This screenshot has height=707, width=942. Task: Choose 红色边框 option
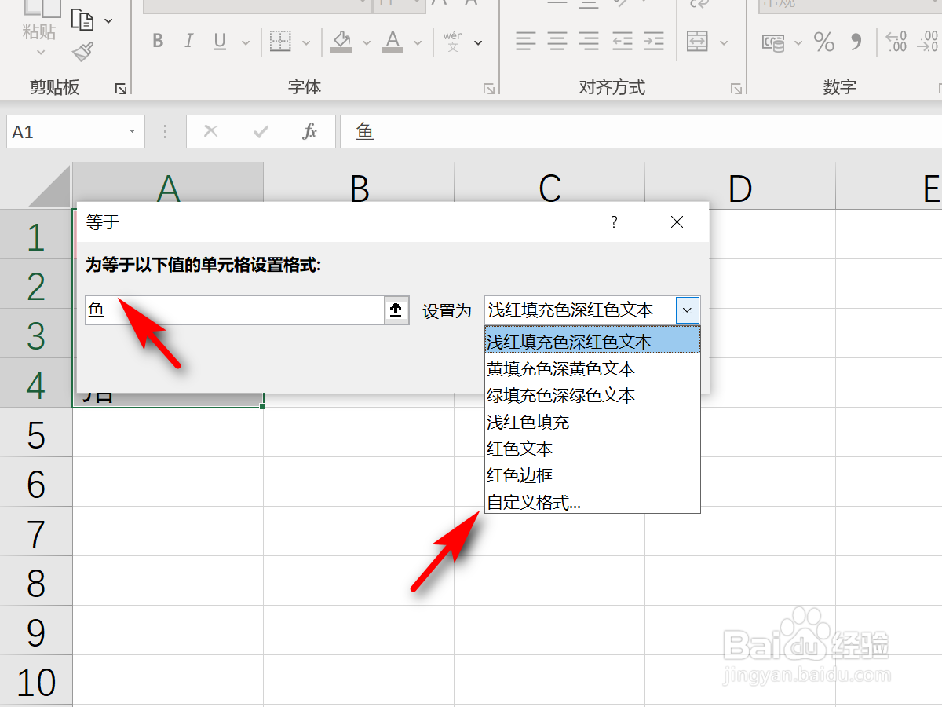click(x=593, y=475)
